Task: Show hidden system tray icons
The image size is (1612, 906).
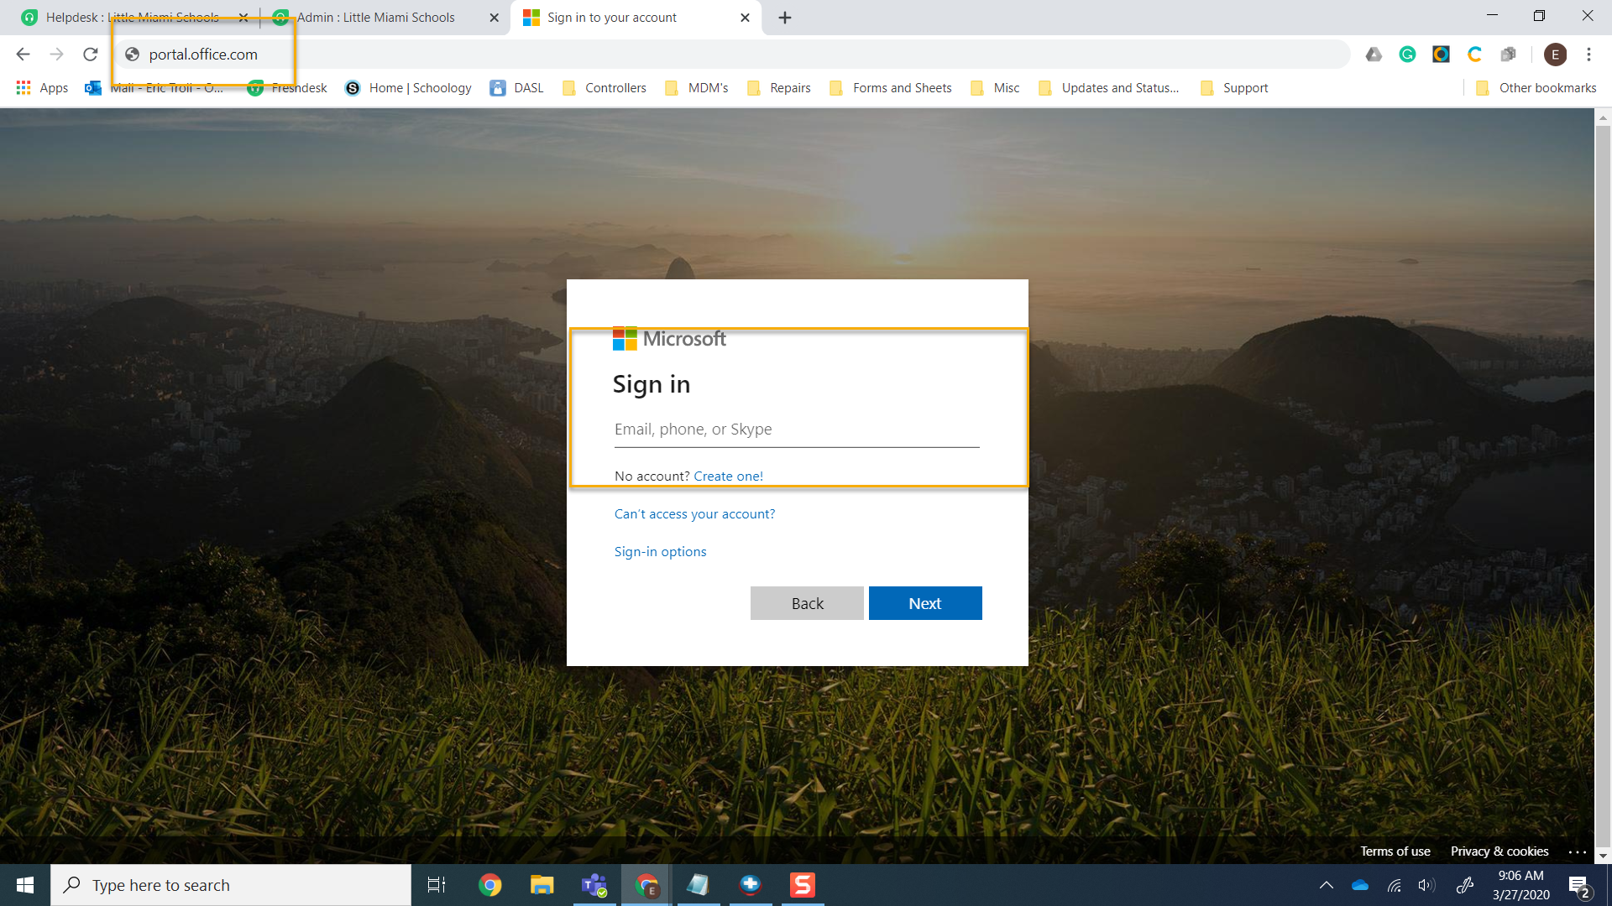Action: tap(1327, 885)
